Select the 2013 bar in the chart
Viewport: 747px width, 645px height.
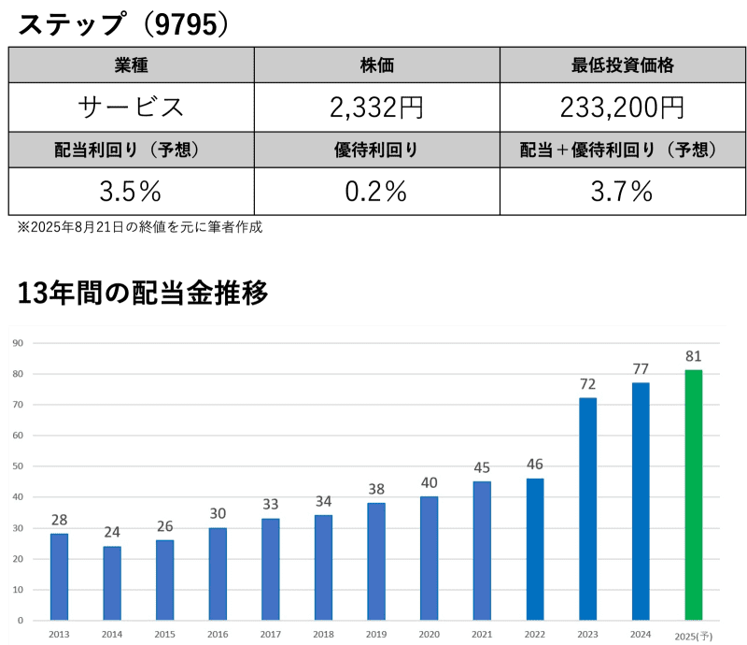point(59,577)
